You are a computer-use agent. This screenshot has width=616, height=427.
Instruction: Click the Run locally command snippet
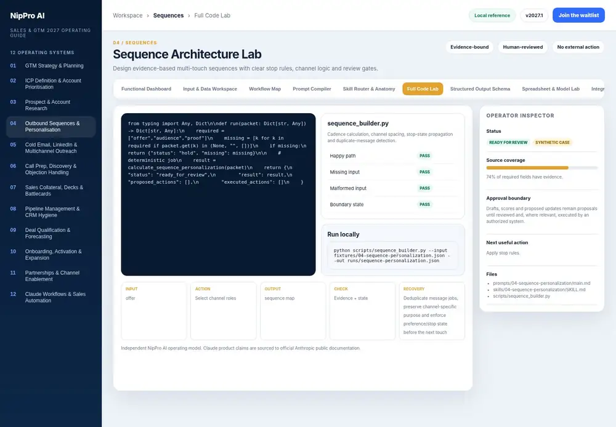coord(393,255)
